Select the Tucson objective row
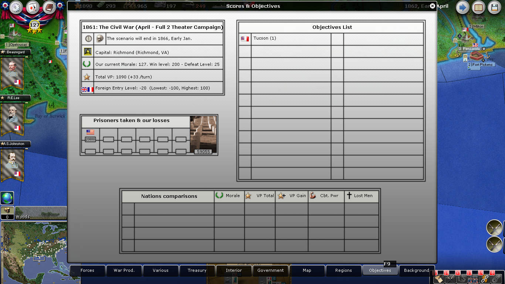 tap(291, 39)
